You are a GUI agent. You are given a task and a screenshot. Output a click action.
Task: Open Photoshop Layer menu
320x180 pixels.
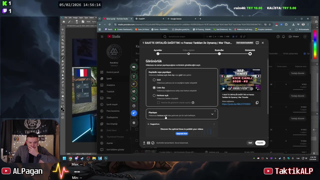81,18
